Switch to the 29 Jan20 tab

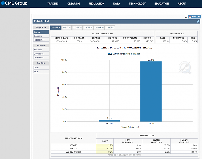(x=88, y=27)
